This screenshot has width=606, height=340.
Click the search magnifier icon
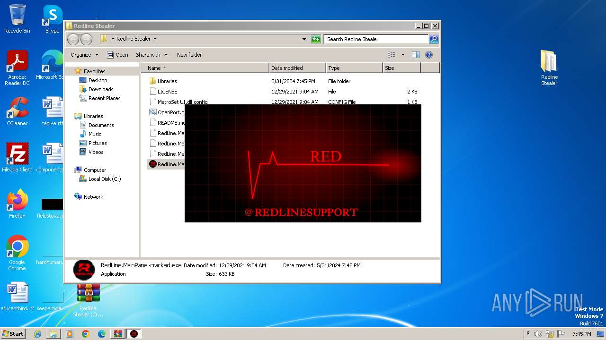(433, 39)
